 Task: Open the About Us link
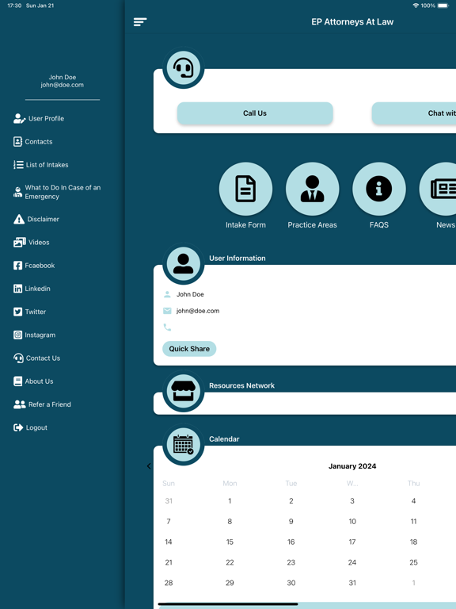(x=33, y=381)
